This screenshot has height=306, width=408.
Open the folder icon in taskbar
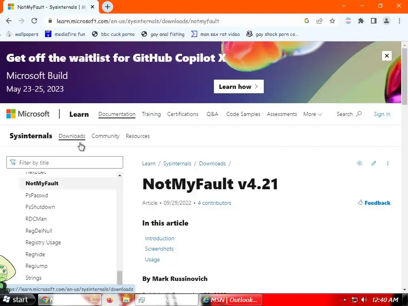click(x=126, y=300)
